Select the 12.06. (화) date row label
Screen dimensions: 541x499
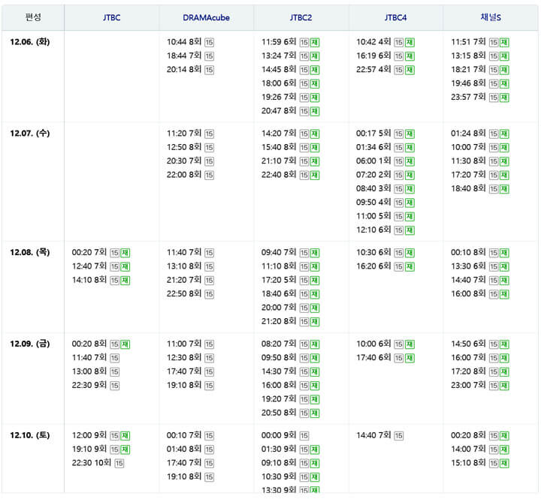click(x=30, y=42)
